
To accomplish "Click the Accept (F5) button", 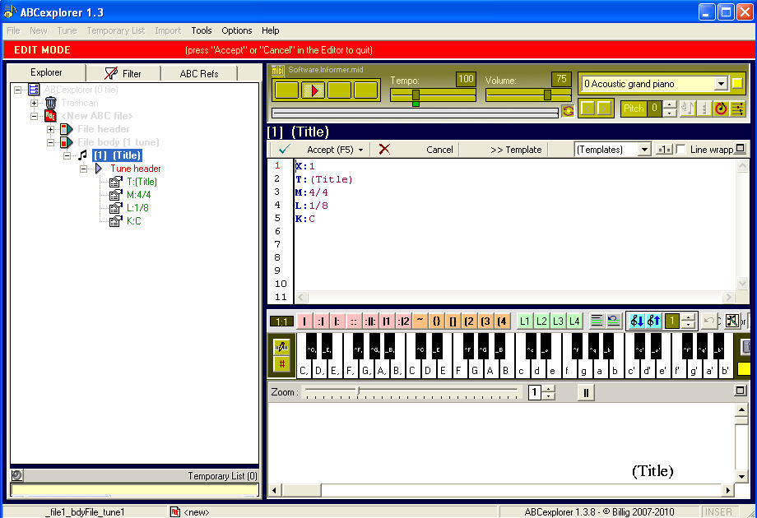I will click(330, 150).
